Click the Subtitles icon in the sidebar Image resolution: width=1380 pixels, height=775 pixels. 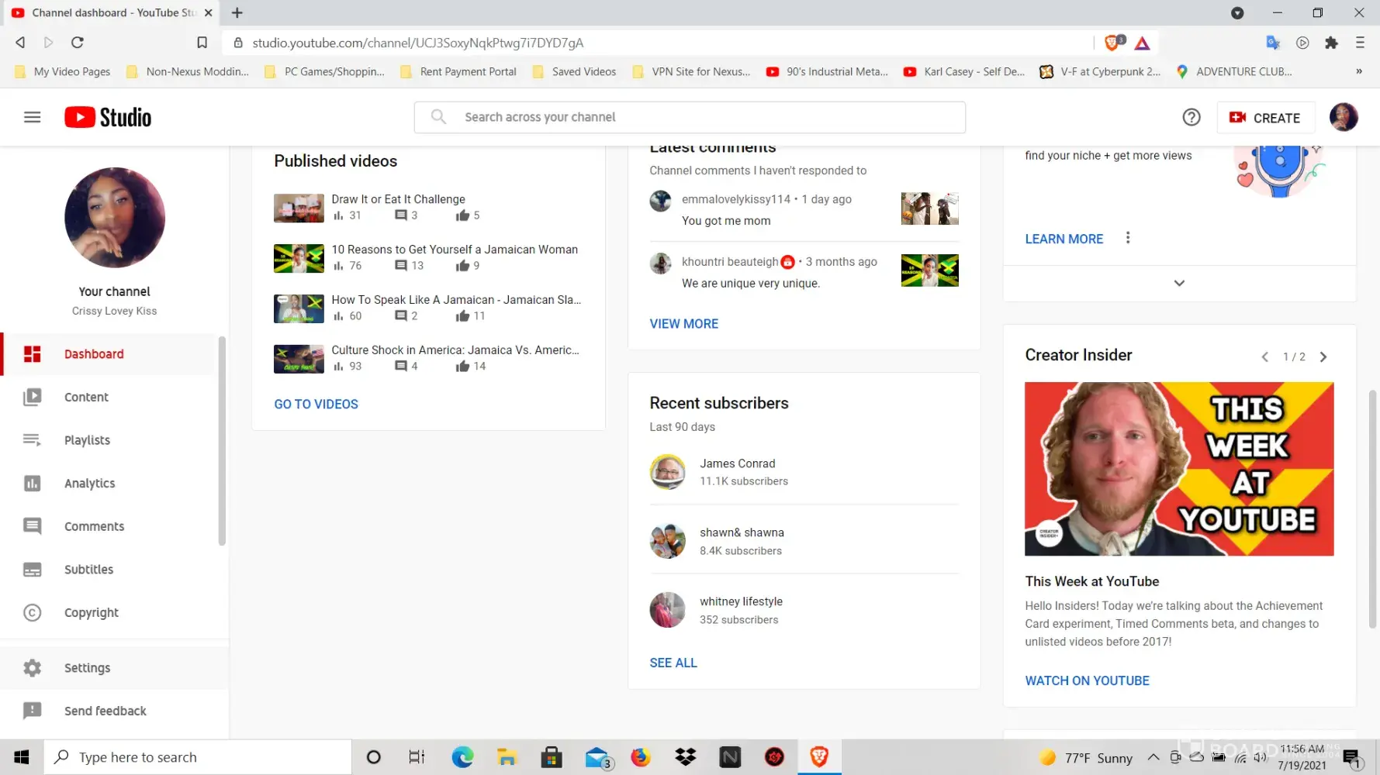click(32, 570)
